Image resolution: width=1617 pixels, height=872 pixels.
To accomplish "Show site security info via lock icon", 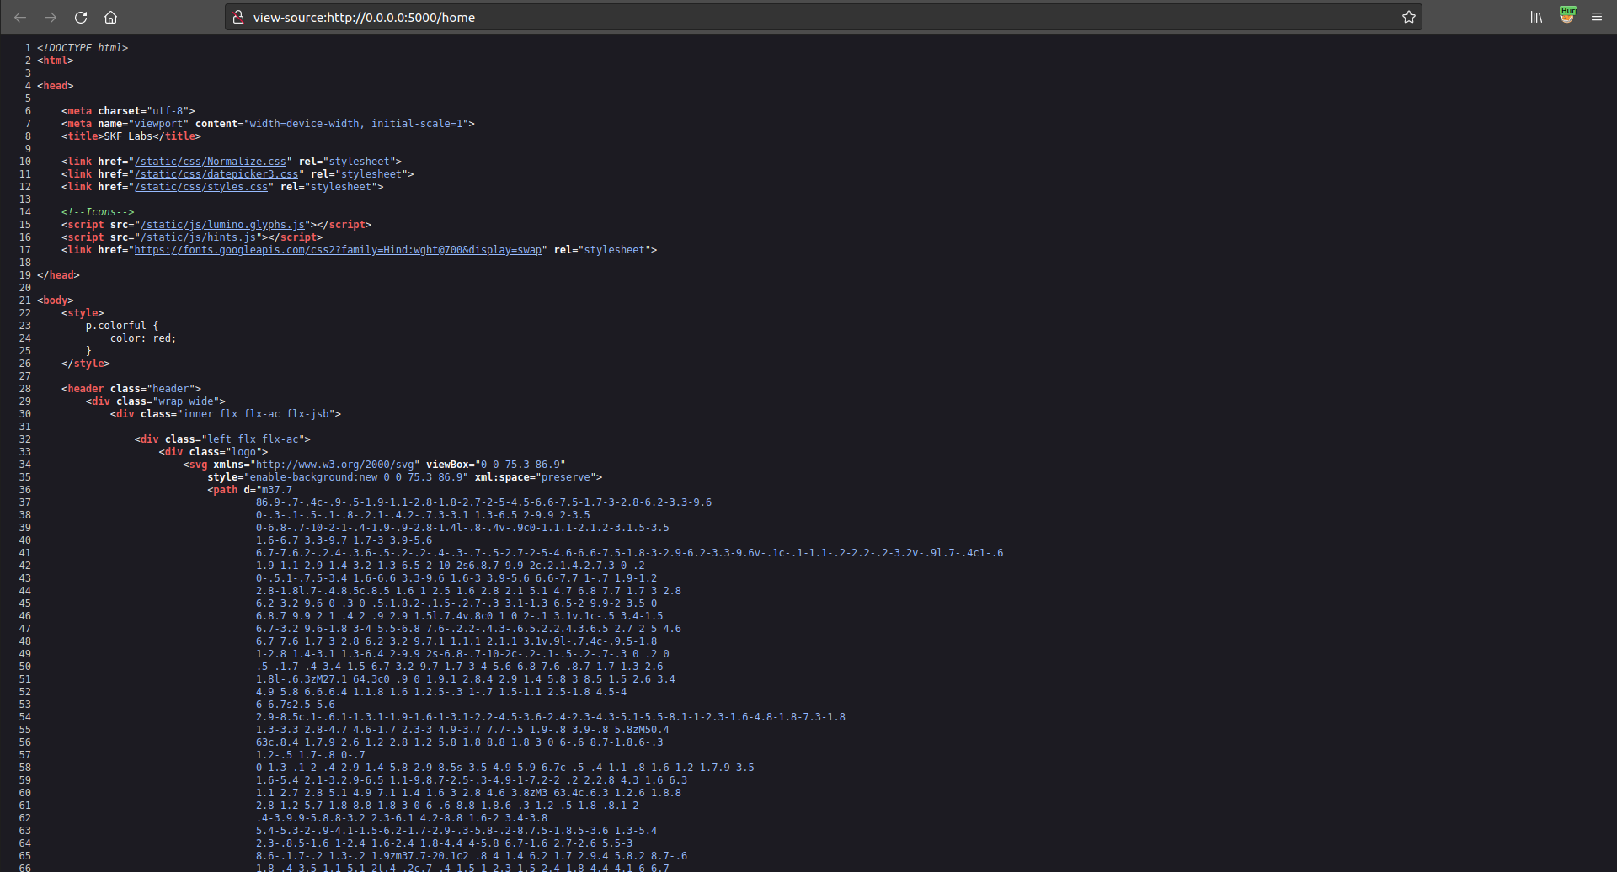I will pyautogui.click(x=238, y=17).
